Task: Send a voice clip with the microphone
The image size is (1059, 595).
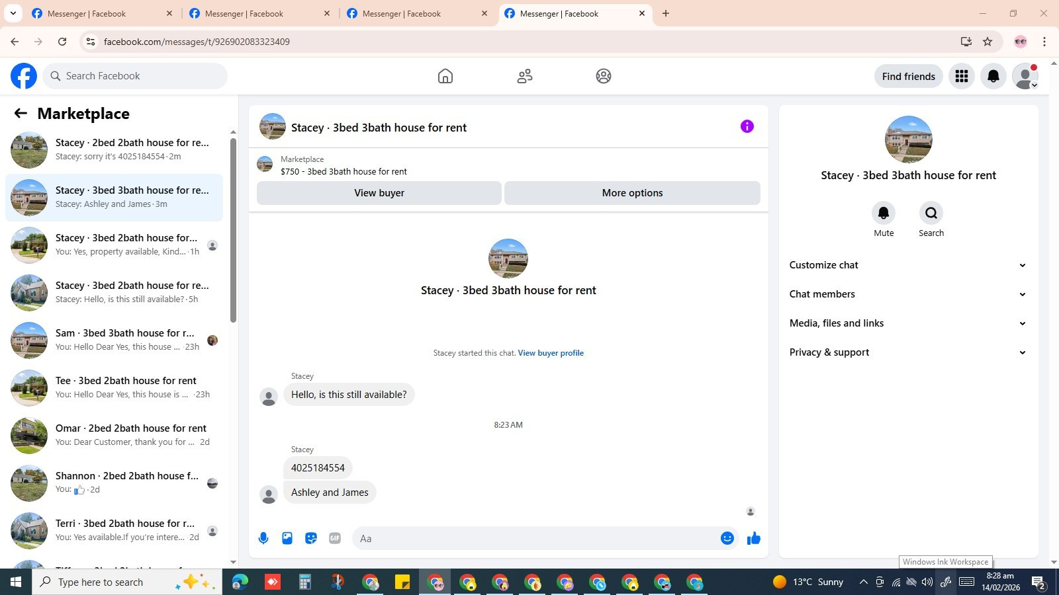Action: click(x=263, y=538)
